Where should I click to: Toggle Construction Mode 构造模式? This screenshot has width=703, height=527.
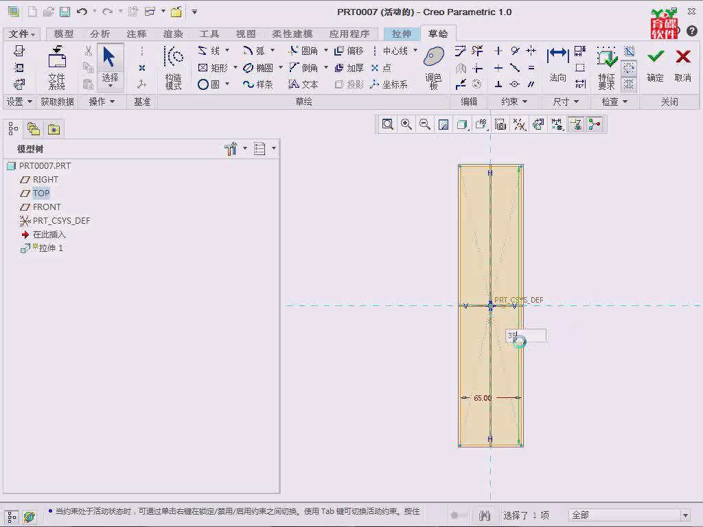pyautogui.click(x=174, y=68)
